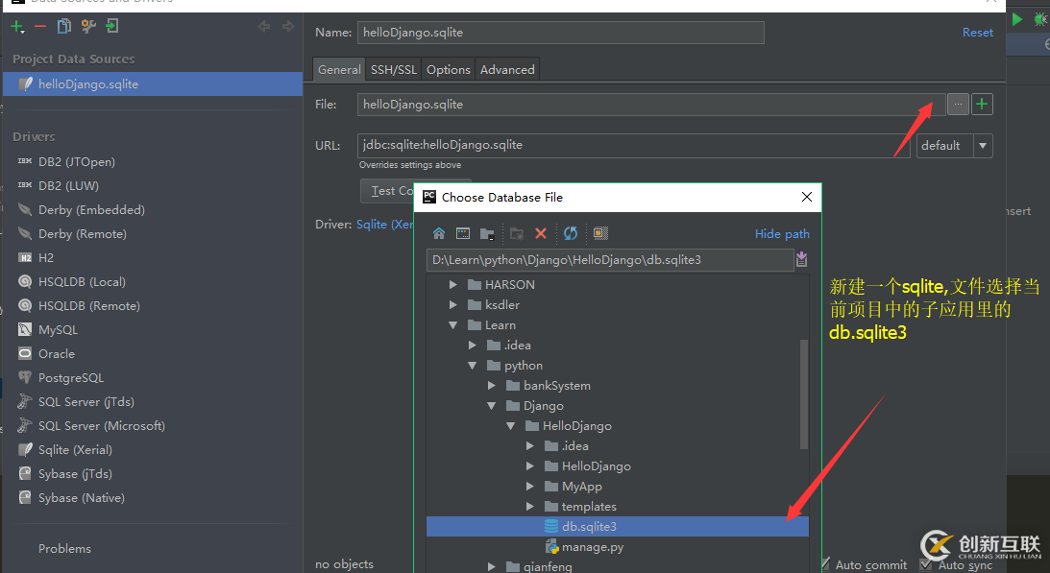
Task: Click the Name input field
Action: click(x=560, y=32)
